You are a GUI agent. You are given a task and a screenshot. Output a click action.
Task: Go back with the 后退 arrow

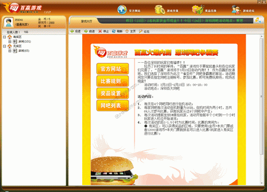75,31
